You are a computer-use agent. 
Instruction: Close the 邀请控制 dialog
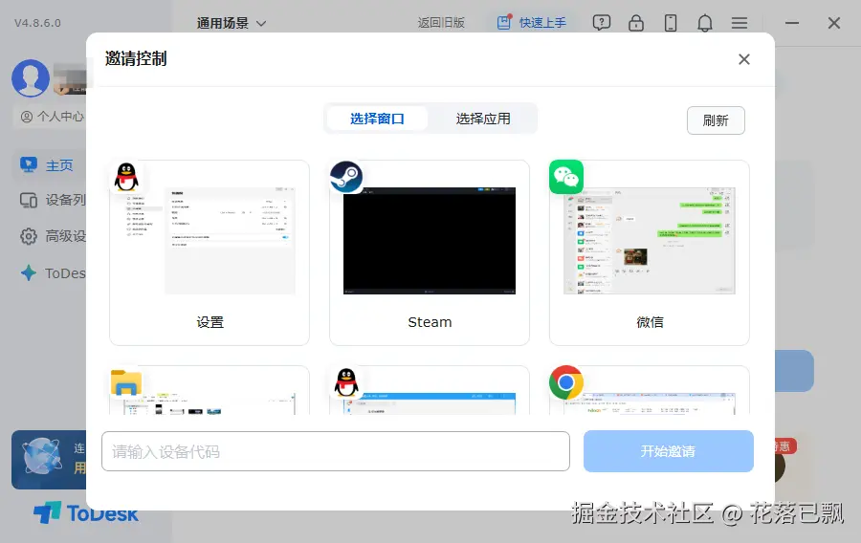point(744,59)
